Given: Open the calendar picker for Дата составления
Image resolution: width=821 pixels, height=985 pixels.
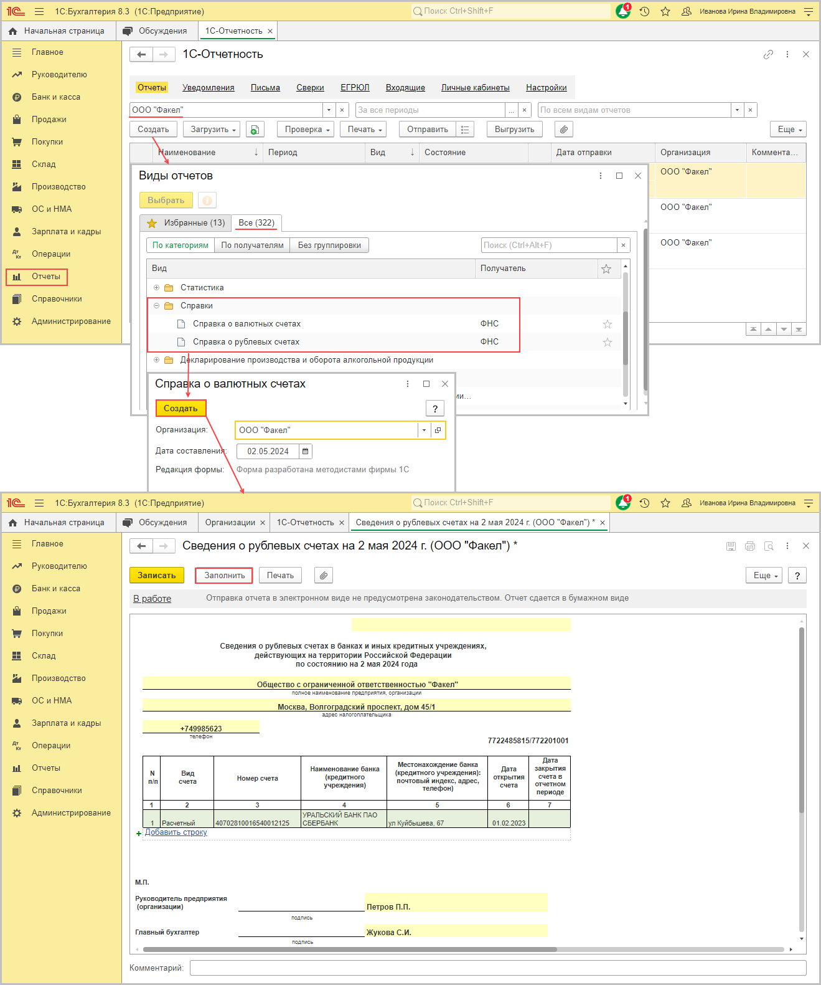Looking at the screenshot, I should pyautogui.click(x=305, y=451).
